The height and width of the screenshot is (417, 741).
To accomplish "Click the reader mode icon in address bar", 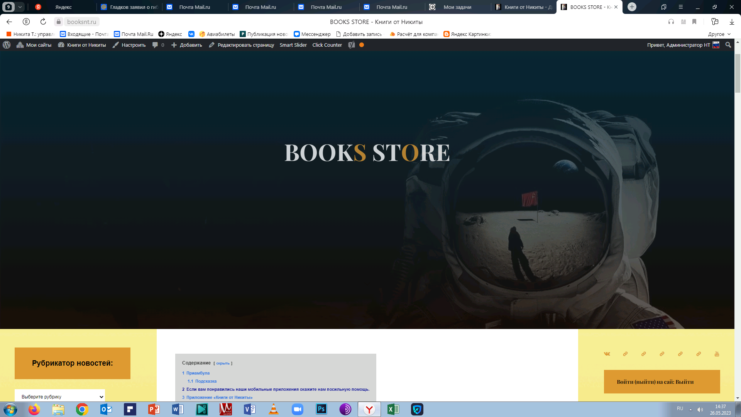I will click(683, 22).
